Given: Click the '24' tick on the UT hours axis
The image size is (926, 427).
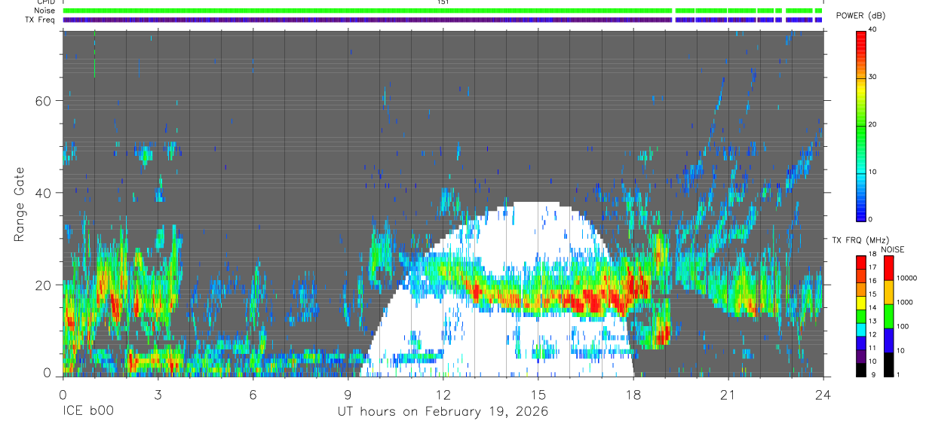Looking at the screenshot, I should pyautogui.click(x=823, y=393).
